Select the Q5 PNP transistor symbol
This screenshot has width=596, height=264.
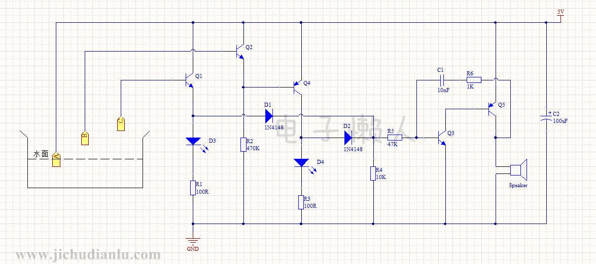click(x=492, y=109)
